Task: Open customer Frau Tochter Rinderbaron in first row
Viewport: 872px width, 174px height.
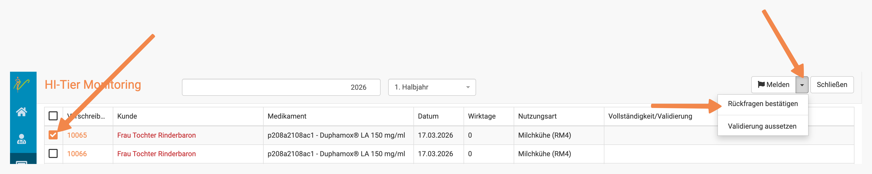Action: pos(156,135)
